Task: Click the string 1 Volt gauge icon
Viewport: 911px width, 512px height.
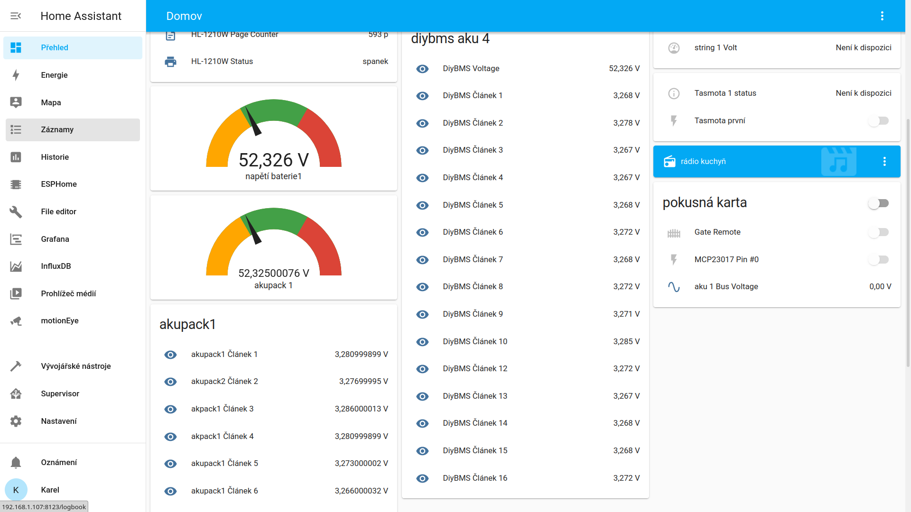Action: tap(674, 48)
